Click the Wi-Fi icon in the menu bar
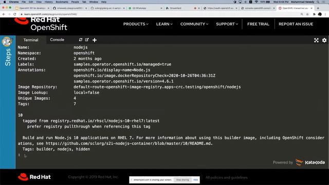 click(x=256, y=2)
